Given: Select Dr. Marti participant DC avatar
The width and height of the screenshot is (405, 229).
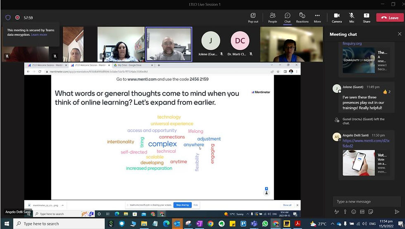Looking at the screenshot, I should pyautogui.click(x=240, y=40).
